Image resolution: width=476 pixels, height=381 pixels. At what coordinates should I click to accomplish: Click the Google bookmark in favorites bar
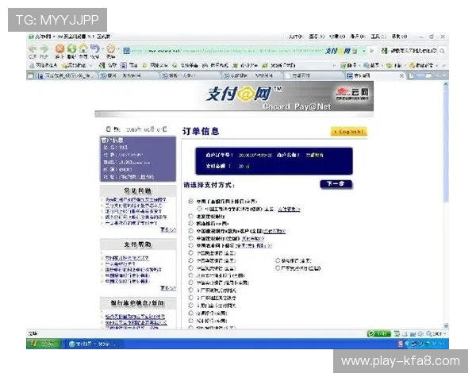(x=109, y=65)
